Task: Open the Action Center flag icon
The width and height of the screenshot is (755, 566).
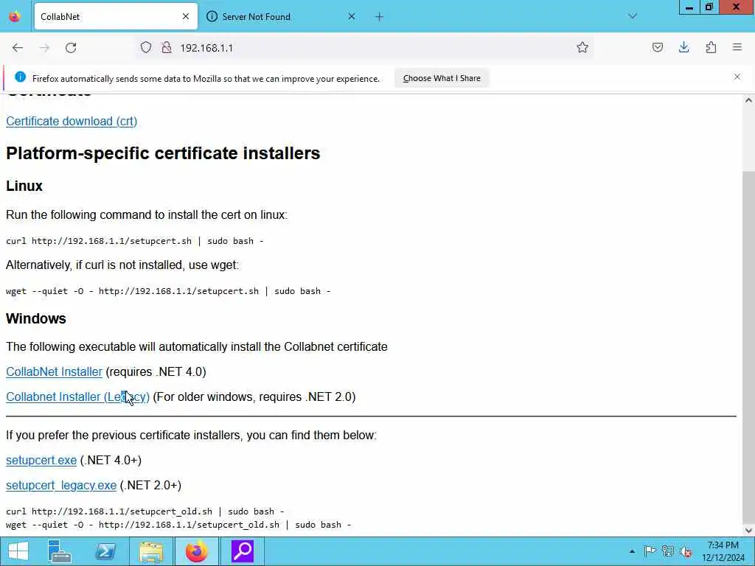Action: point(650,551)
